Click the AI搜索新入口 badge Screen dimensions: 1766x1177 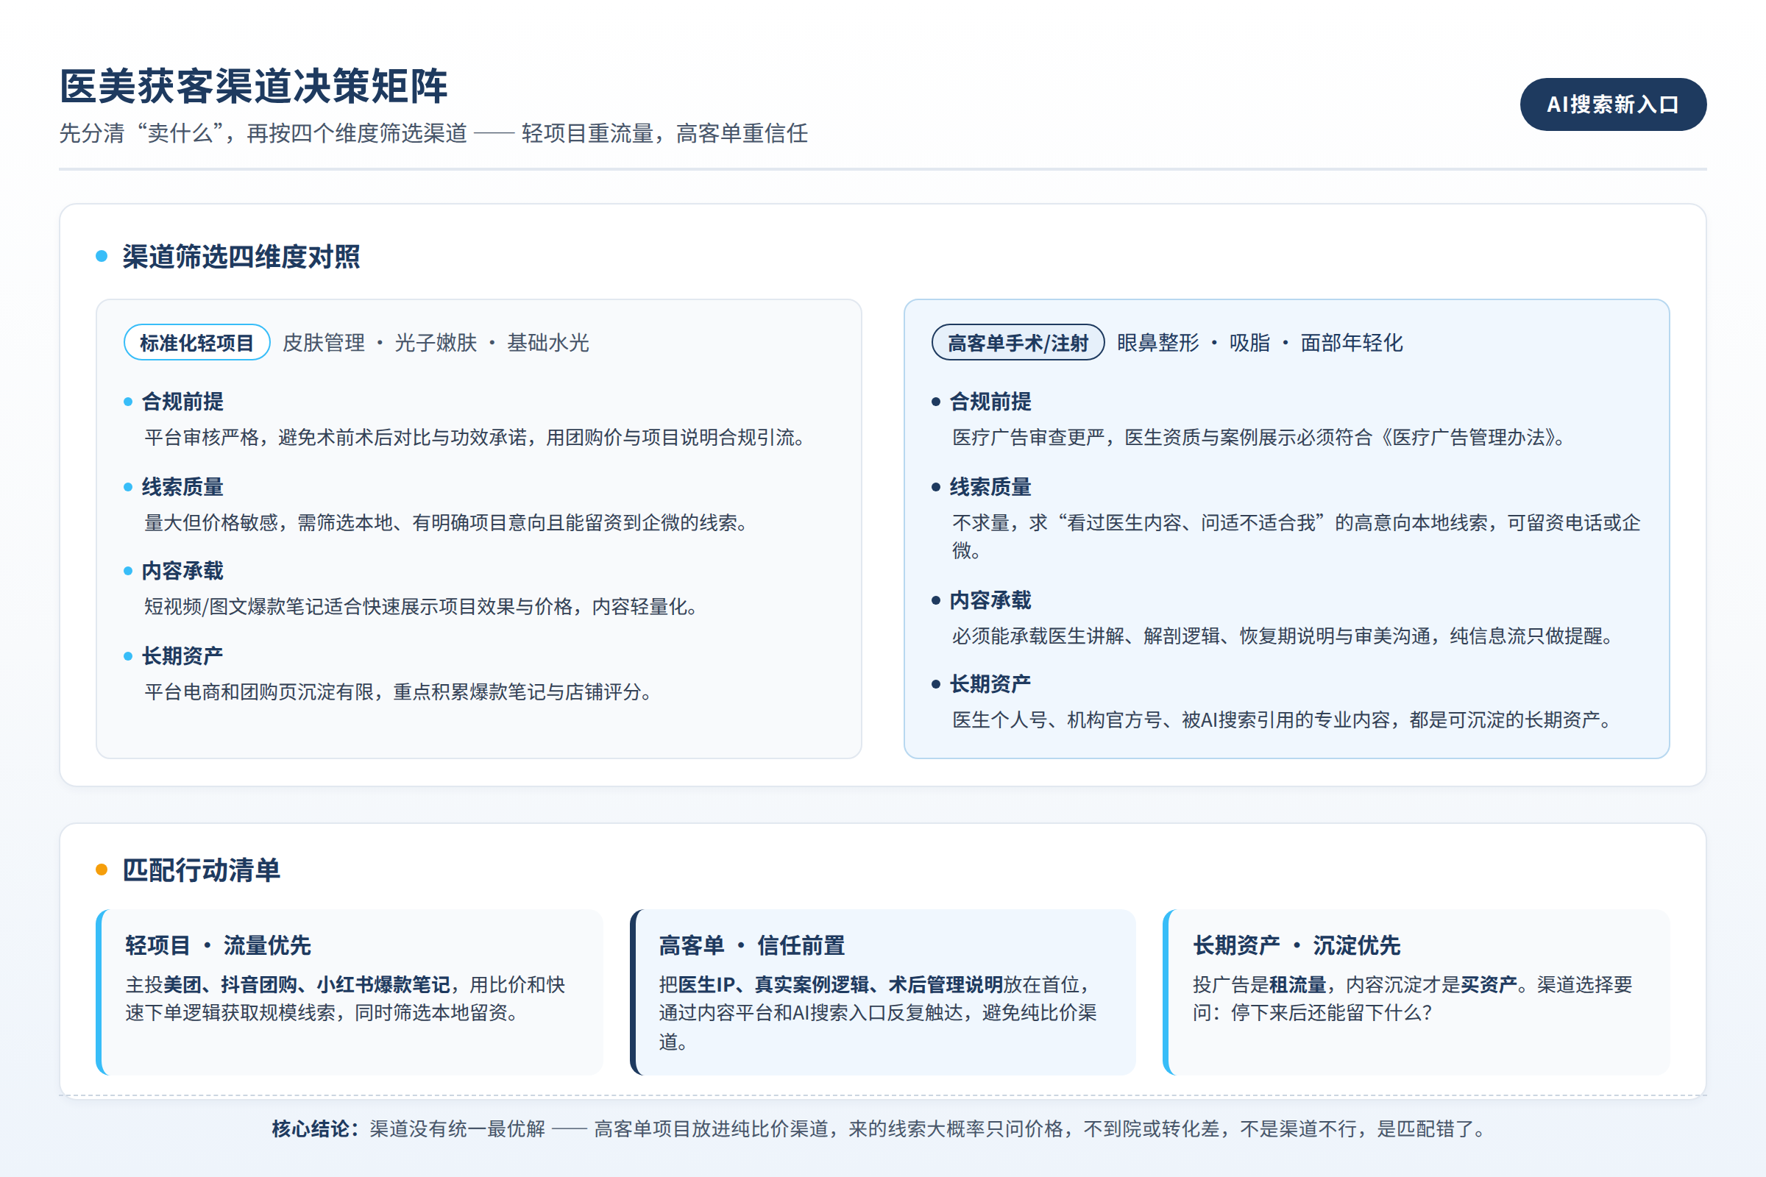point(1613,104)
